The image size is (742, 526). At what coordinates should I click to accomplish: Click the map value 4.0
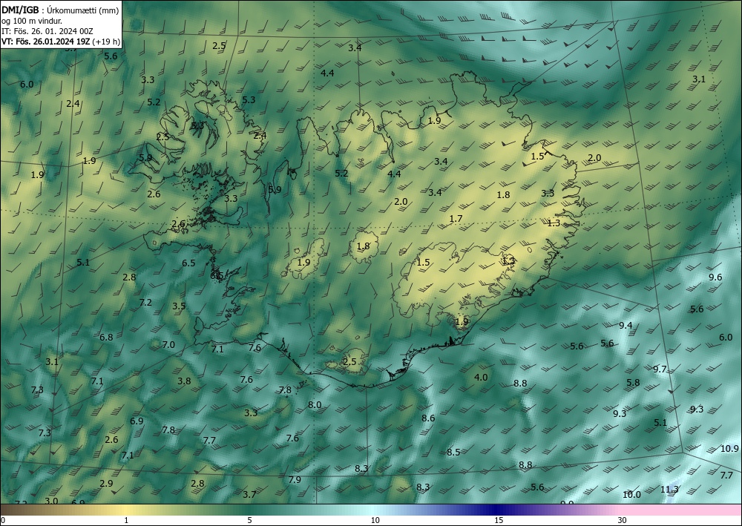pos(481,378)
